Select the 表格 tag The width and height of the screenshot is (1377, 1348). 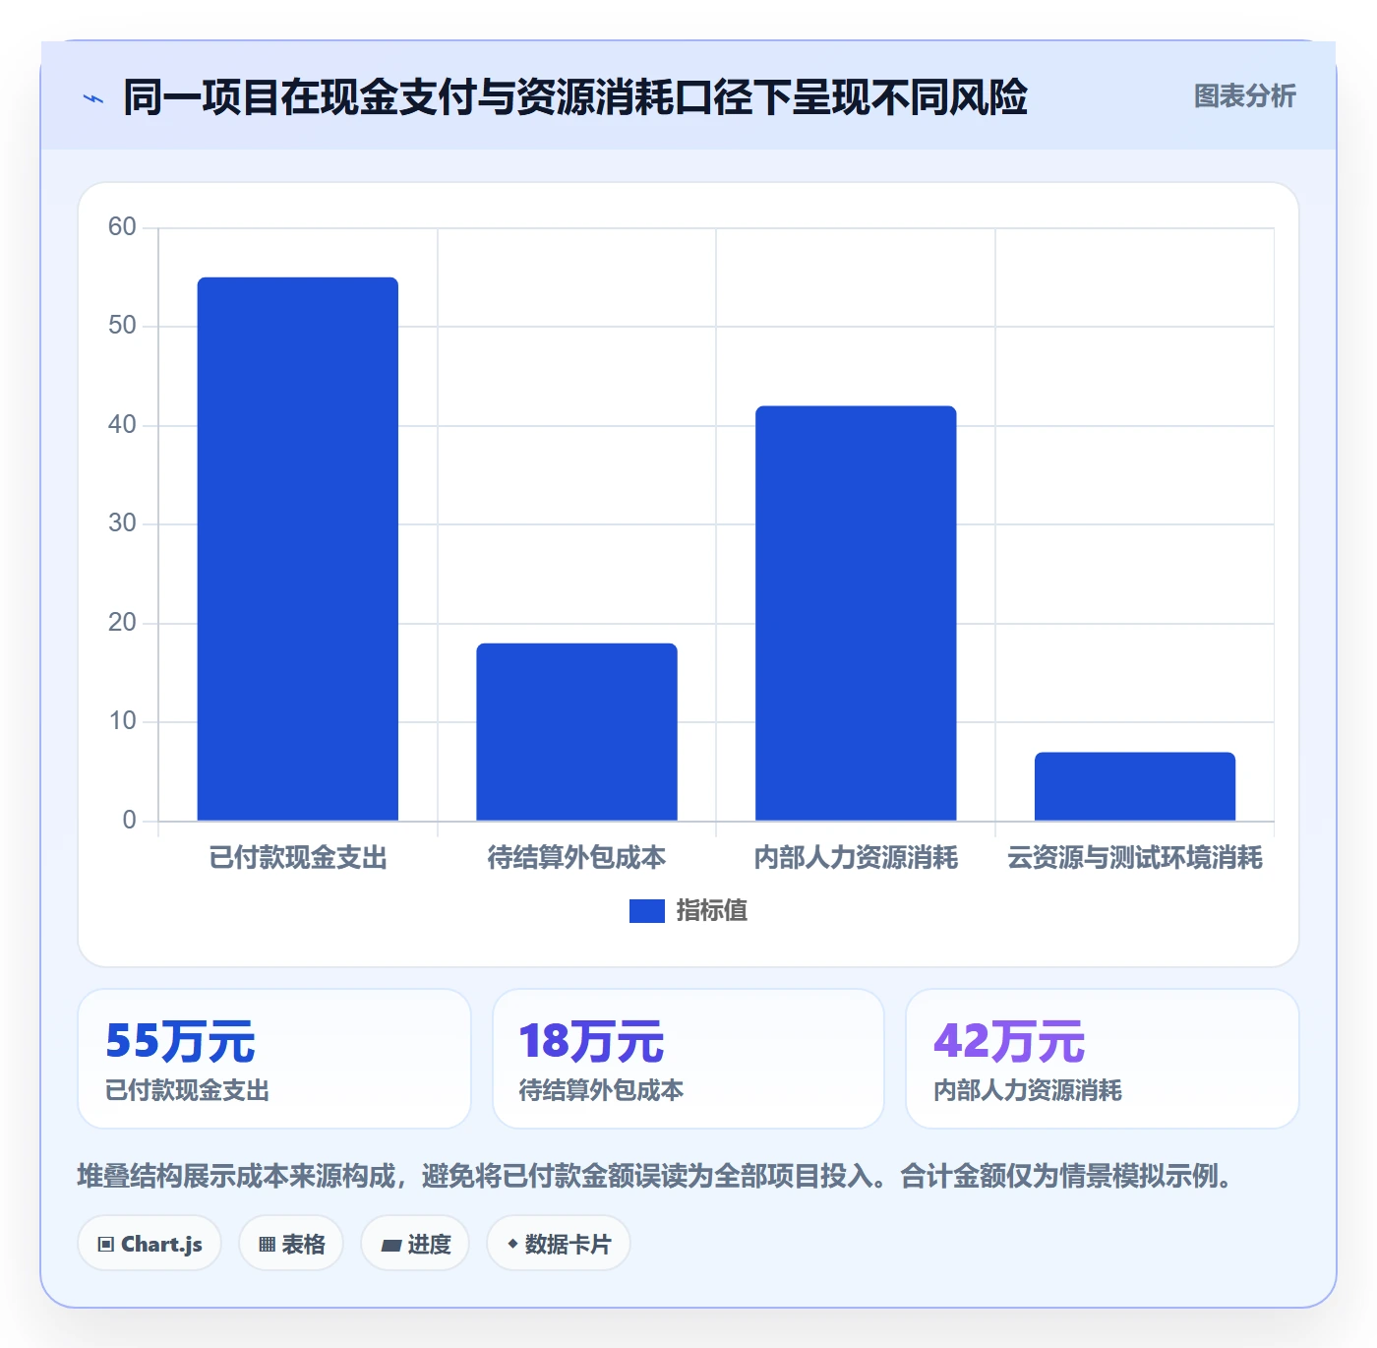(x=291, y=1244)
